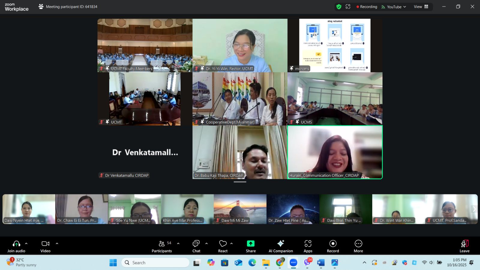Toggle Video camera on
The height and width of the screenshot is (270, 480).
(46, 246)
